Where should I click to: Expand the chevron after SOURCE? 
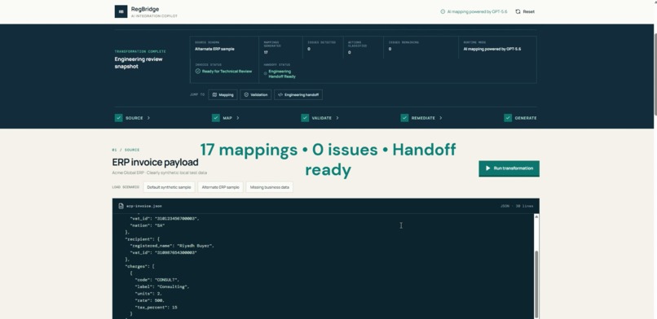click(x=148, y=118)
